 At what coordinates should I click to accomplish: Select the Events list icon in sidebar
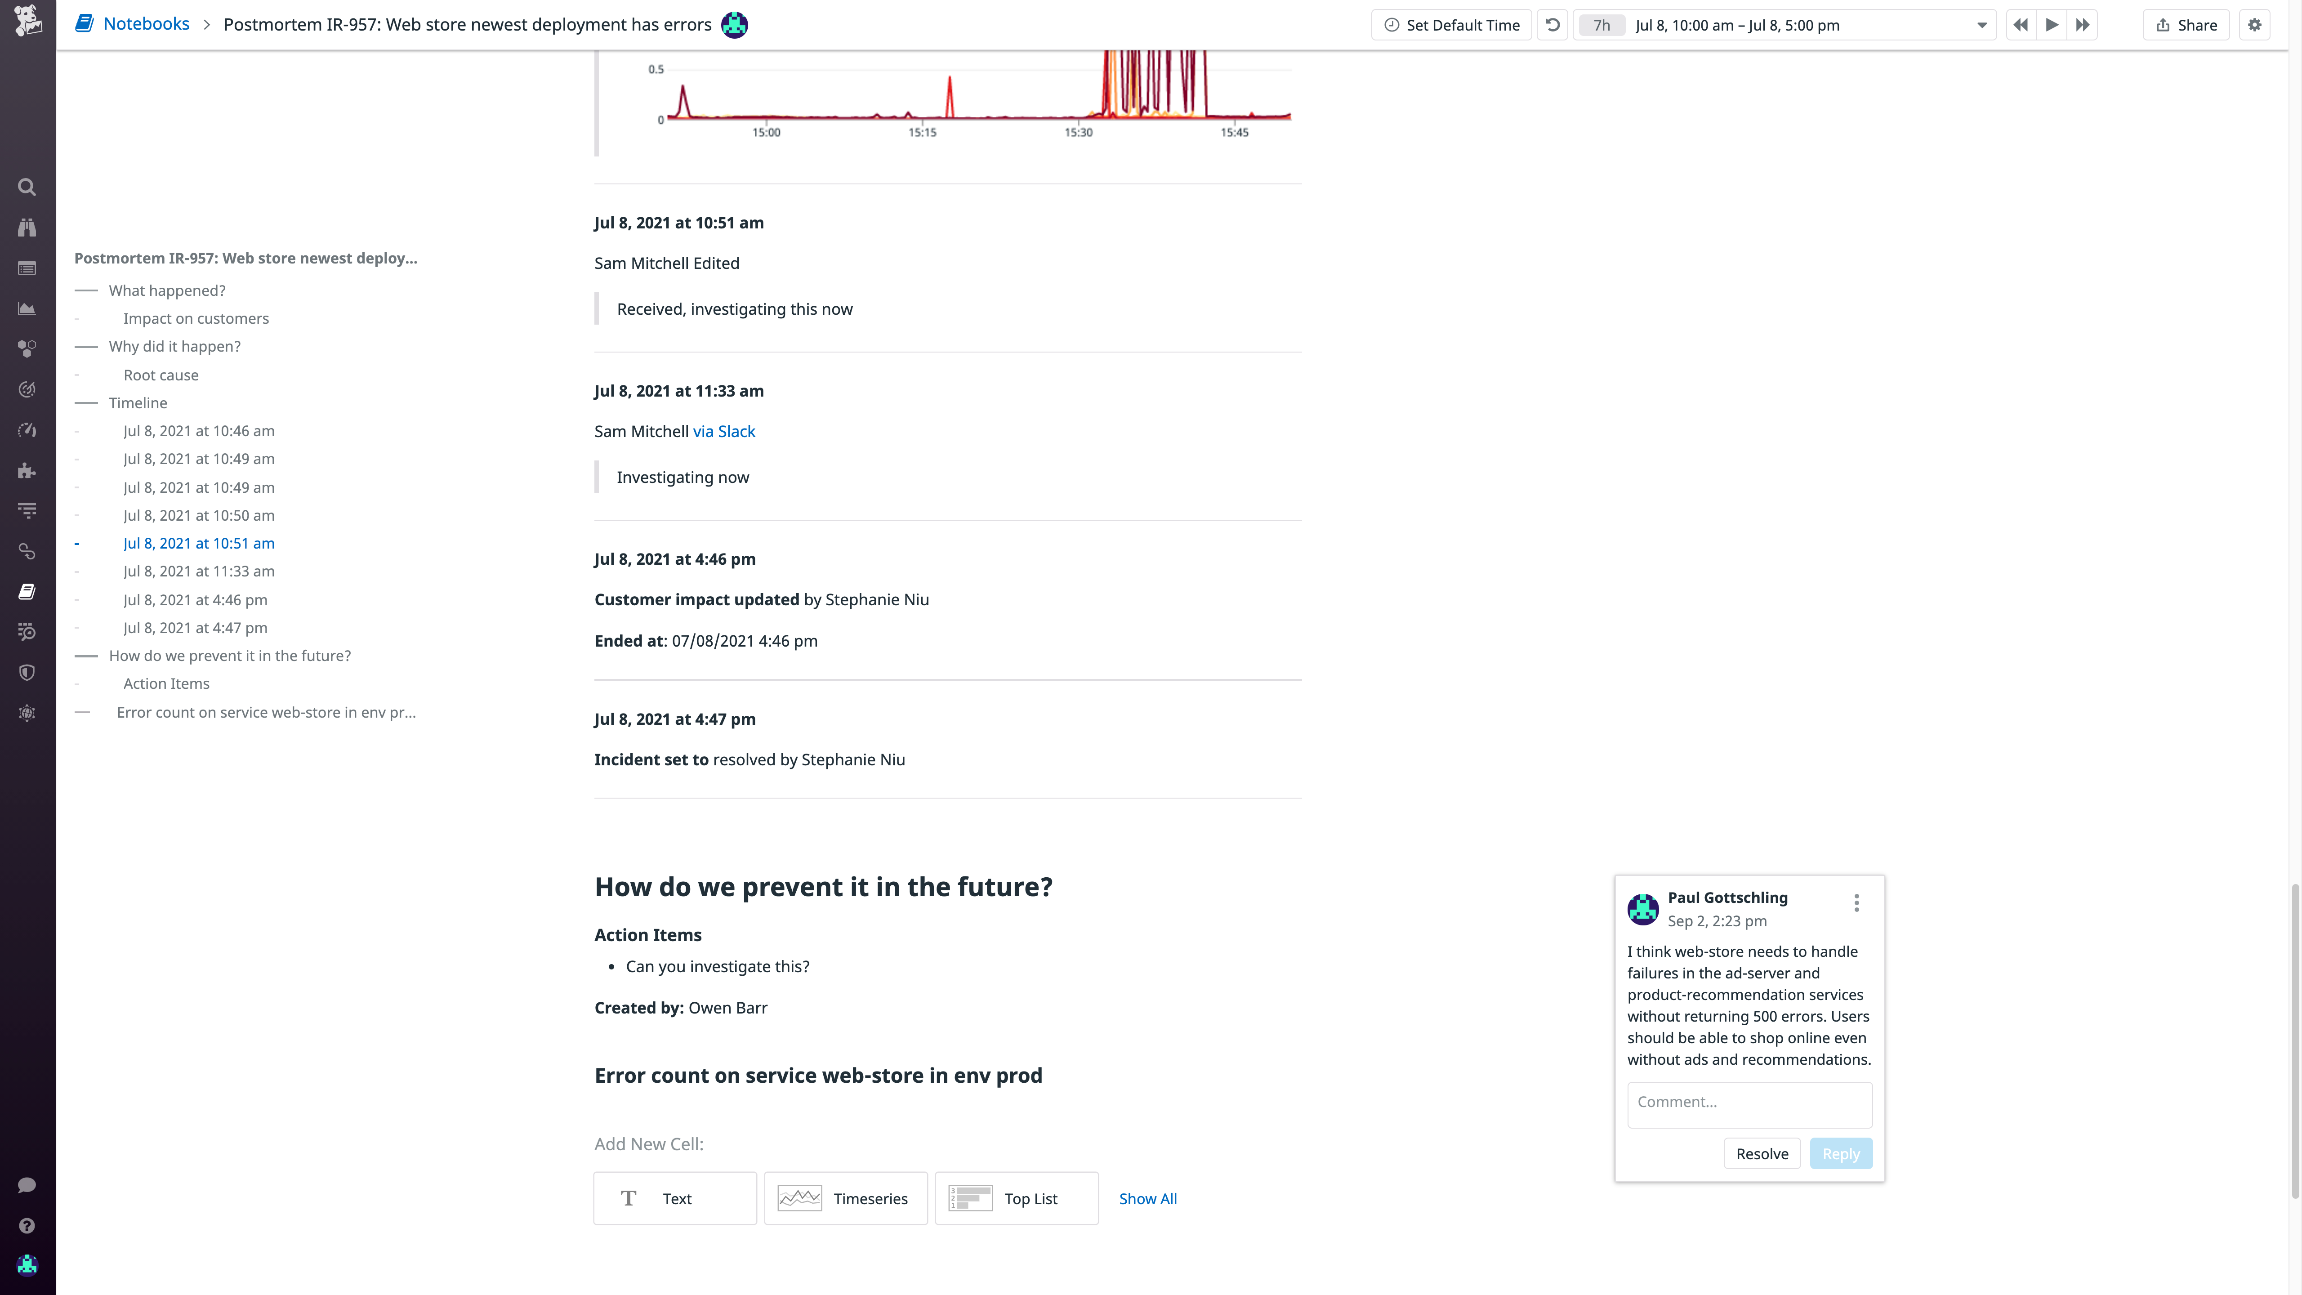(x=27, y=268)
